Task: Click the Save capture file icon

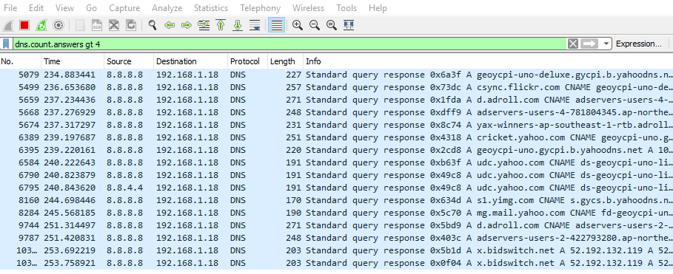Action: [97, 25]
